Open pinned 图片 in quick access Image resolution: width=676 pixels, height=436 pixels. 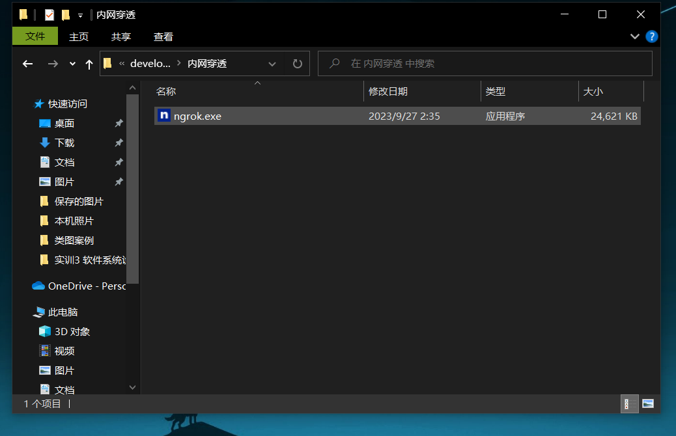64,182
